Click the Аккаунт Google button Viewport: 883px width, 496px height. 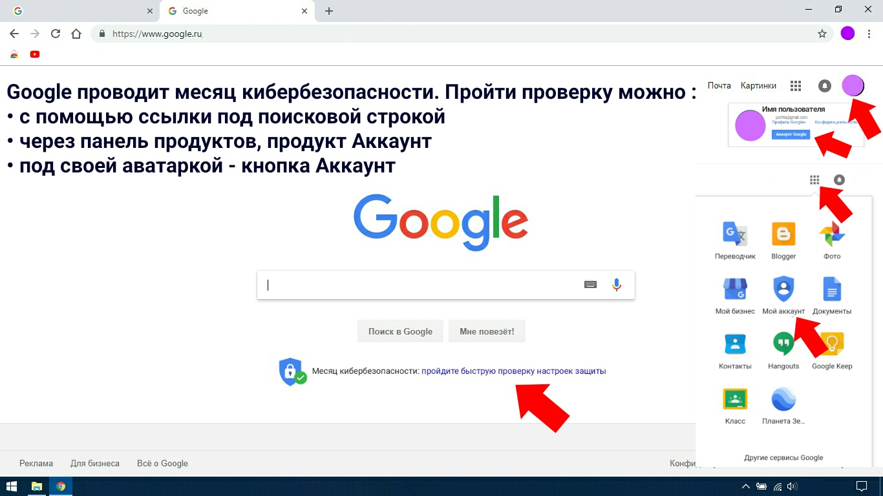pos(791,134)
